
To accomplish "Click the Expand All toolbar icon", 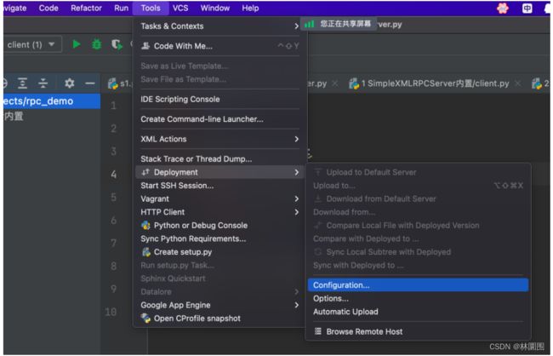I will pyautogui.click(x=22, y=83).
